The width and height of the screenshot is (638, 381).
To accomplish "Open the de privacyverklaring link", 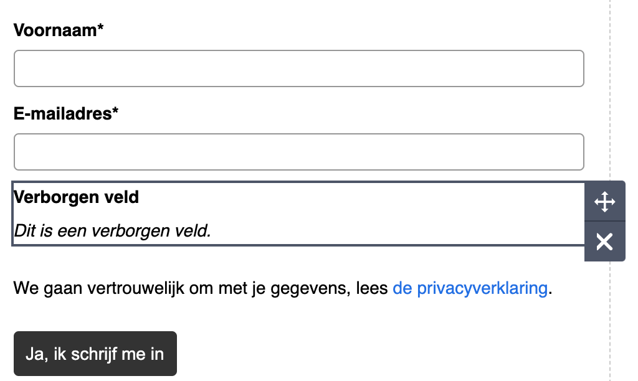I will [470, 288].
